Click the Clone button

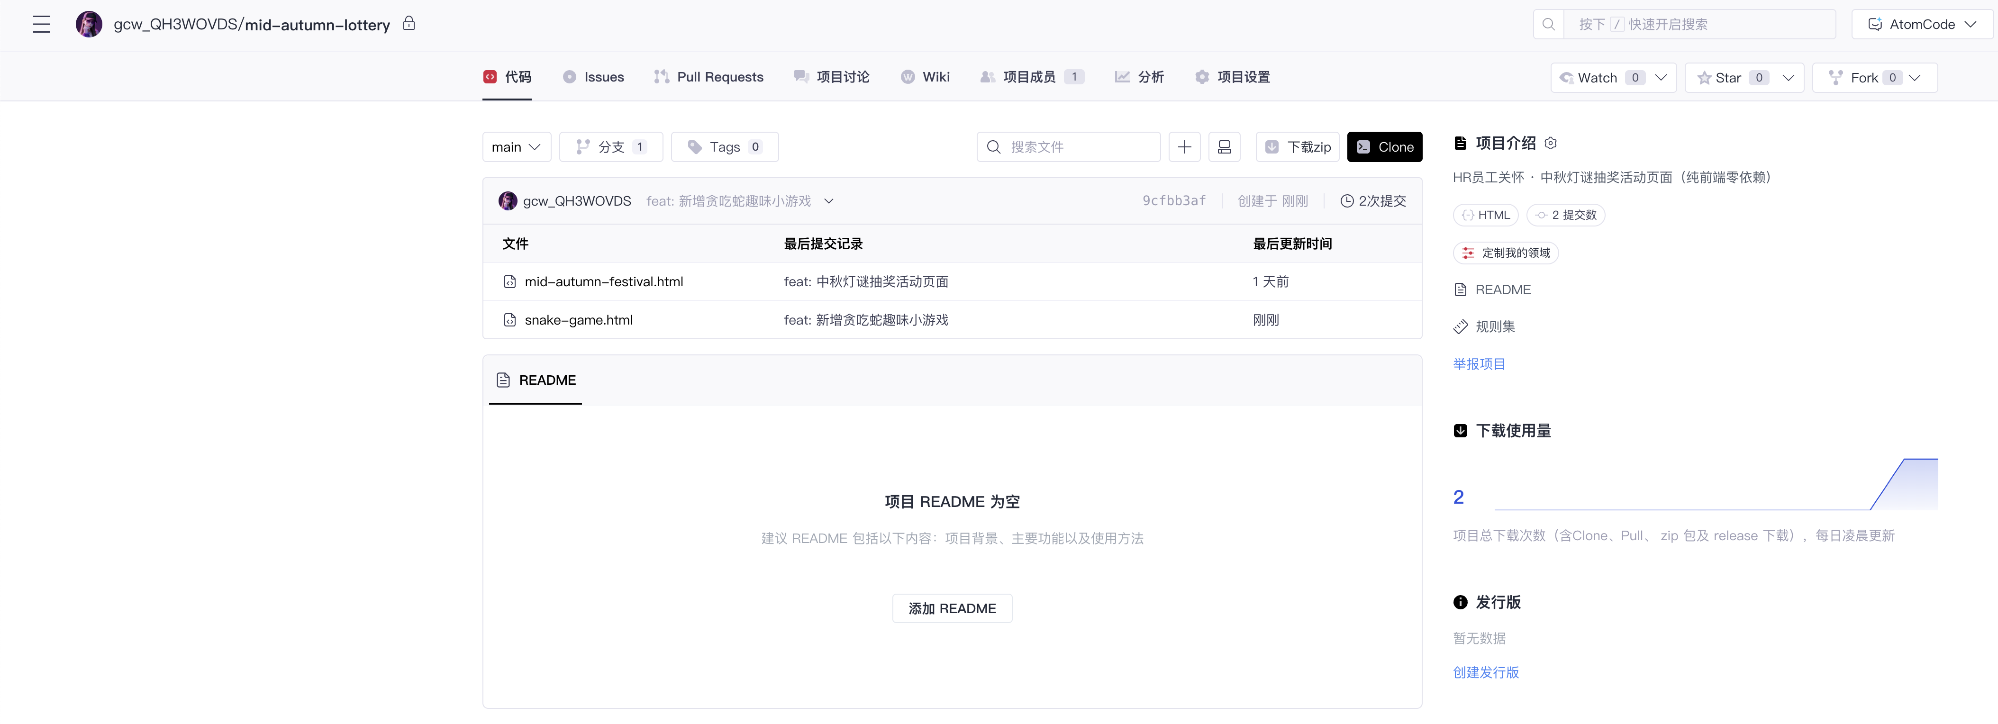pos(1384,147)
